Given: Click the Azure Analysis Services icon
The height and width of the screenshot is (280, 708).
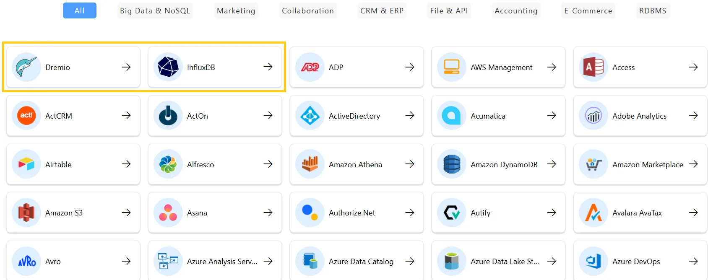Looking at the screenshot, I should (168, 262).
